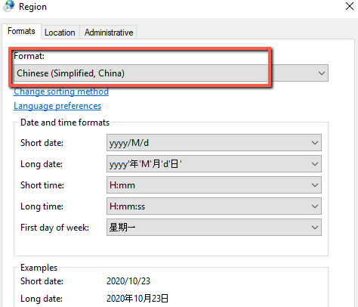
Task: Open the Change sorting method link
Action: point(61,91)
